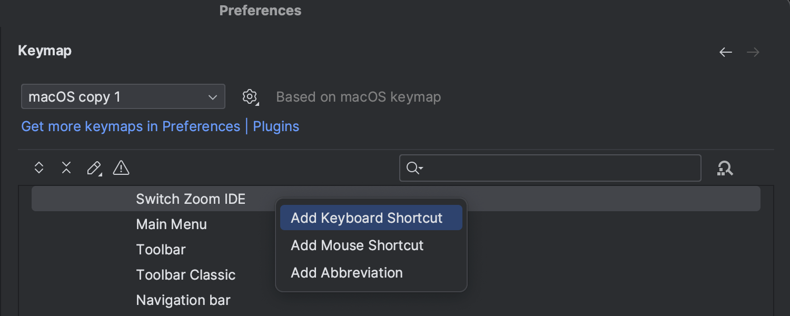
Task: Click the collapse all icon in the toolbar
Action: coord(66,167)
